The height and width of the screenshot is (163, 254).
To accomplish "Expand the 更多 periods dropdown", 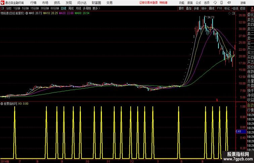I will pos(96,8).
